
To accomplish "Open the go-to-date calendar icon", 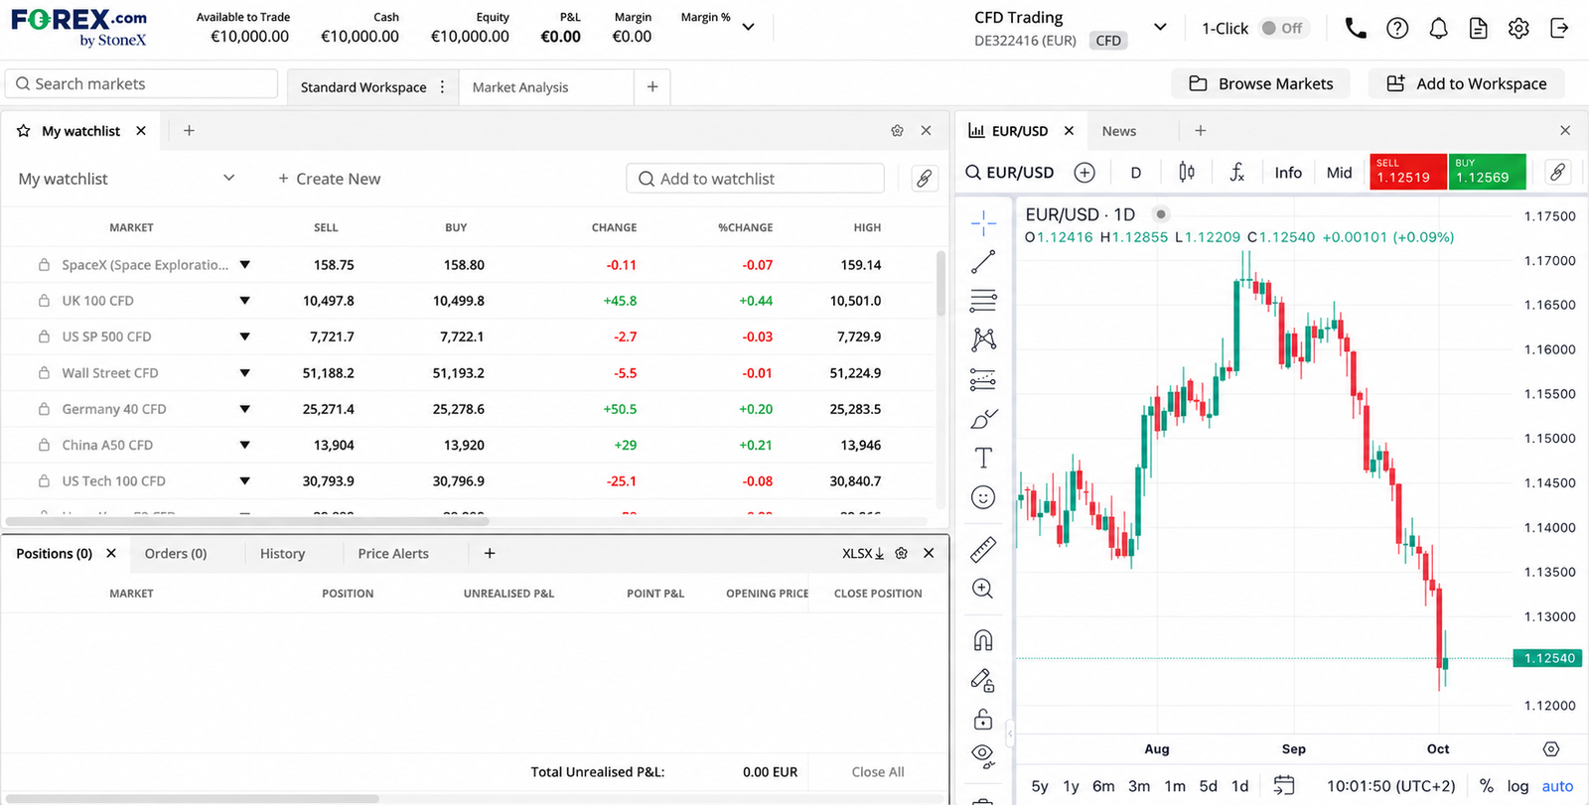I will click(x=1284, y=785).
